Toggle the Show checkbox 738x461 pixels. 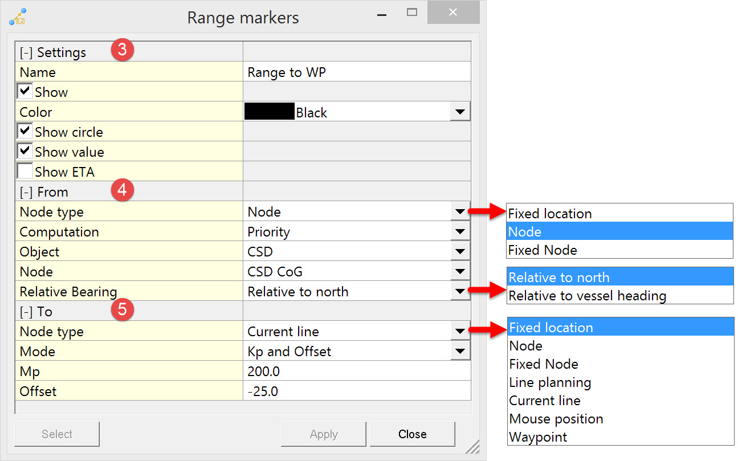click(25, 91)
